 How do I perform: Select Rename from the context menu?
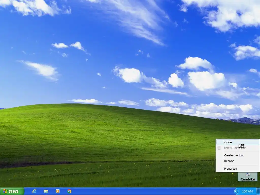click(x=238, y=161)
